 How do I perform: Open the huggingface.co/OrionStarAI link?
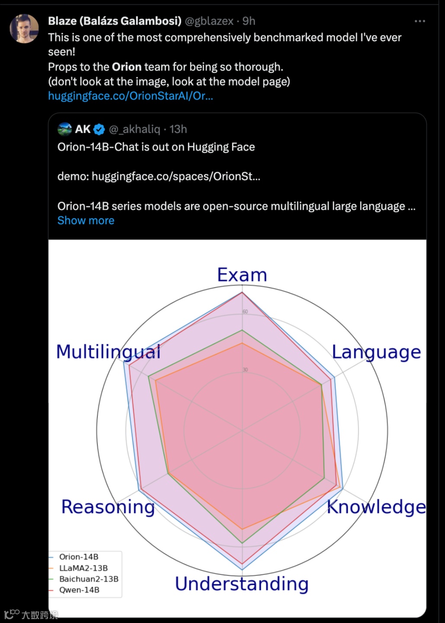[x=130, y=96]
